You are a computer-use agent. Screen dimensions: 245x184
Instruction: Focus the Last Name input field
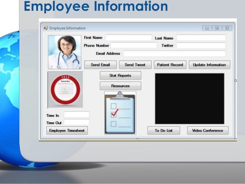coord(201,38)
